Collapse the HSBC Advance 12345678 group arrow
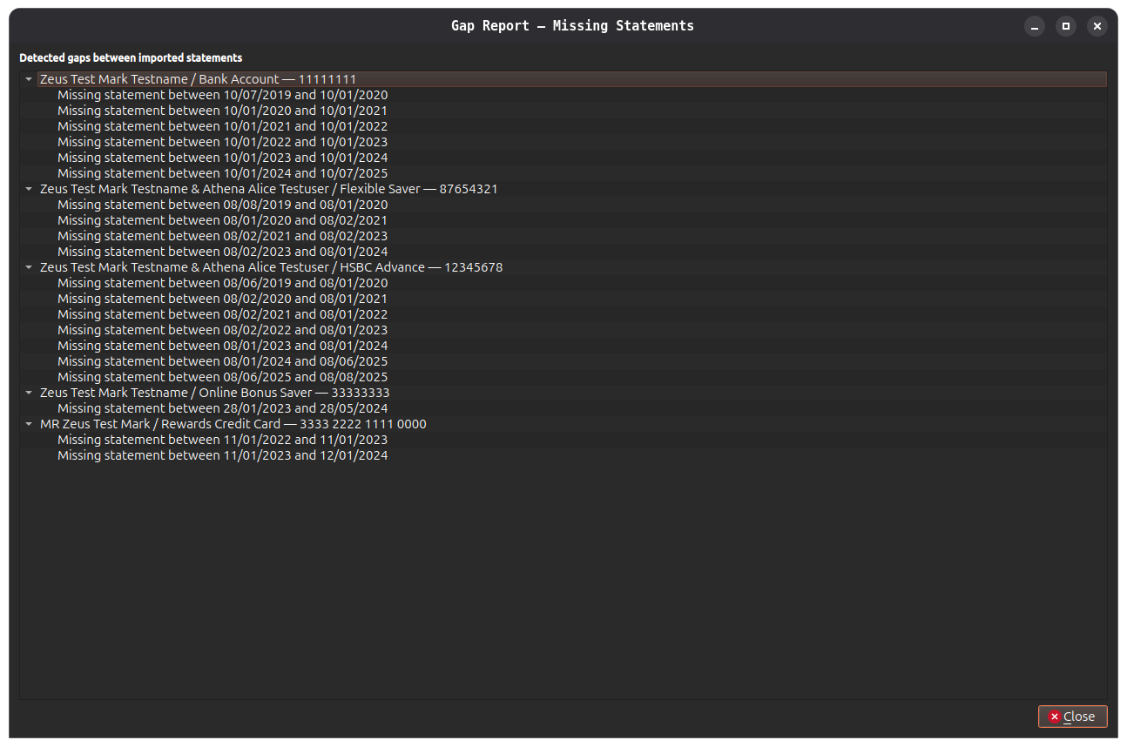Image resolution: width=1127 pixels, height=747 pixels. coord(29,267)
